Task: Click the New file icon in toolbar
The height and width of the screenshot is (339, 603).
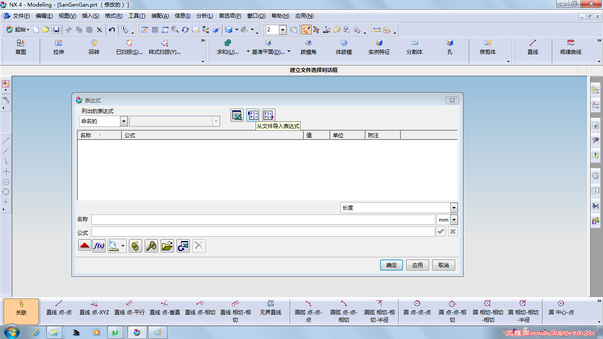Action: (x=36, y=30)
